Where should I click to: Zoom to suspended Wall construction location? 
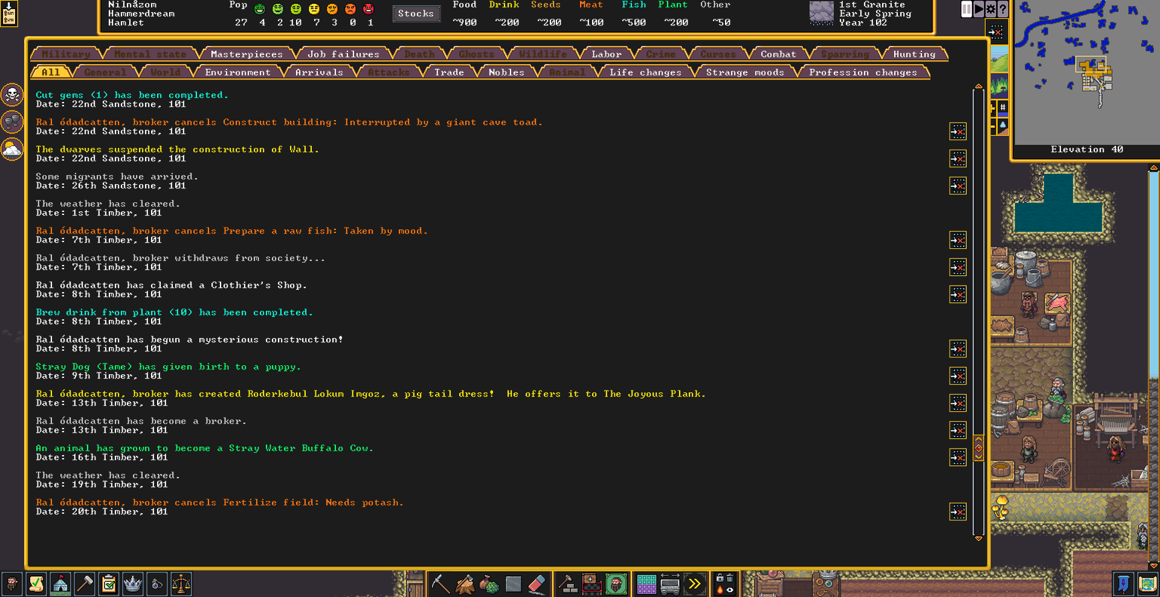click(x=958, y=159)
